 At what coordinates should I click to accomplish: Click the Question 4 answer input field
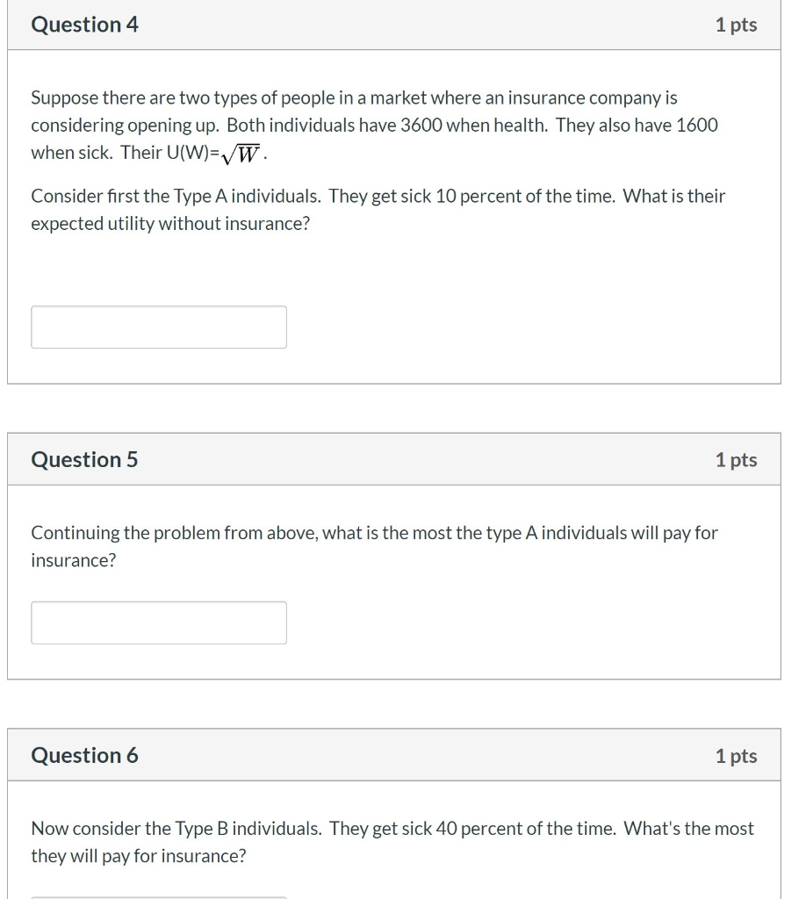point(158,327)
